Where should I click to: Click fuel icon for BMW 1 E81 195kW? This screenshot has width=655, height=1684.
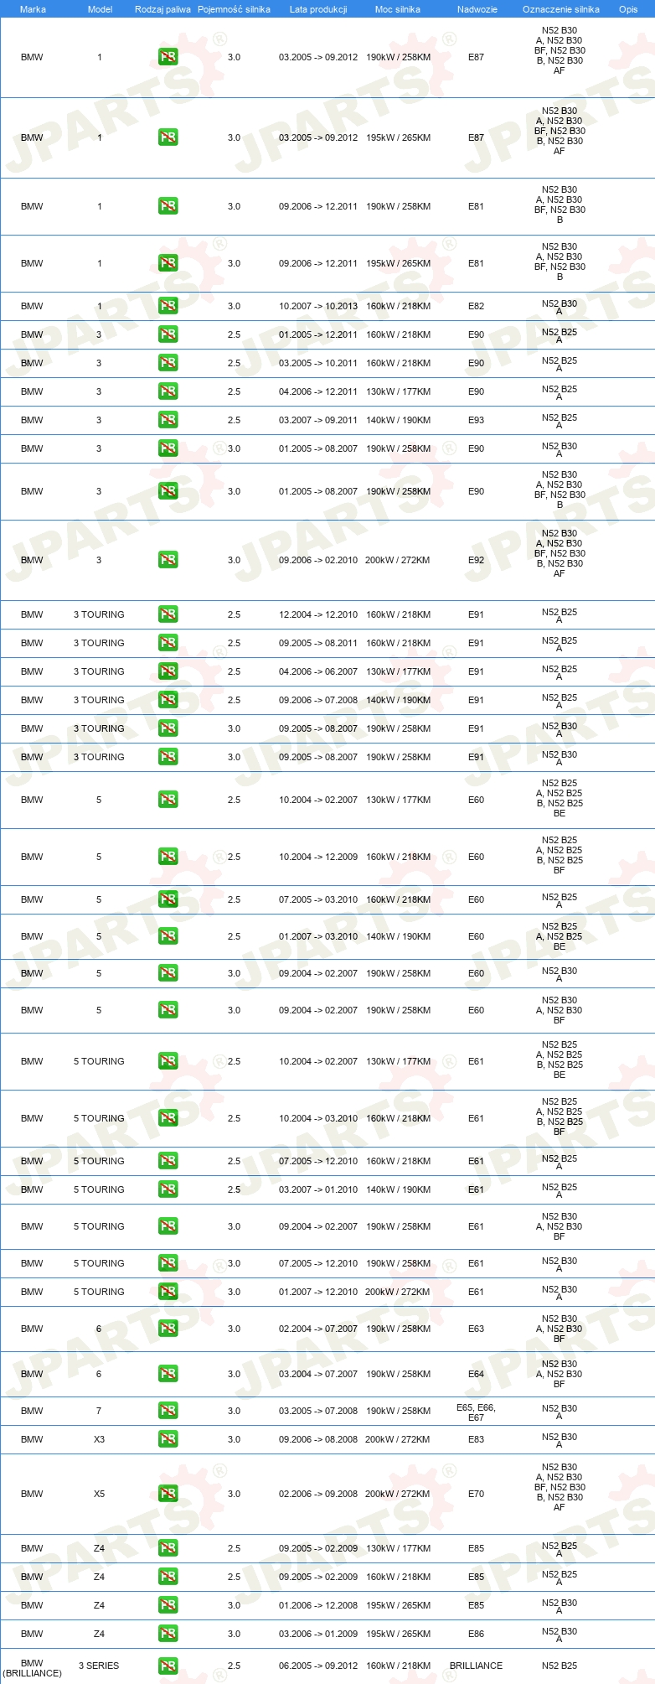tap(168, 263)
